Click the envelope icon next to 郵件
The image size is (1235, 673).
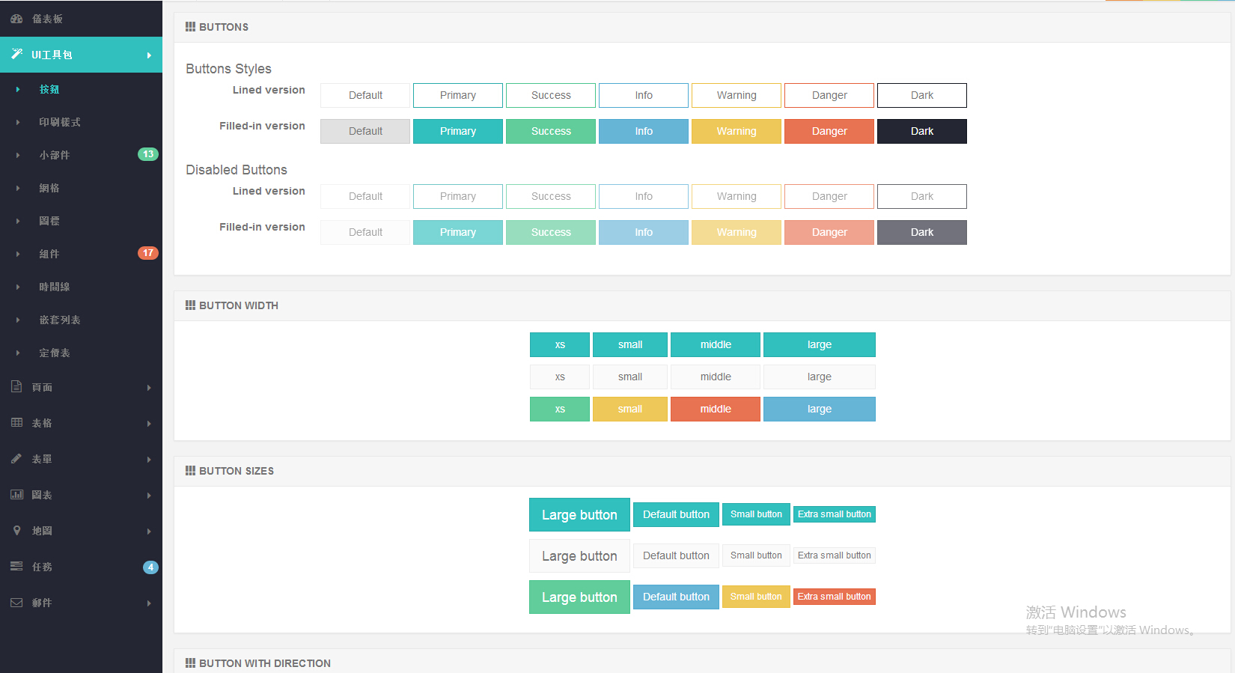click(16, 603)
